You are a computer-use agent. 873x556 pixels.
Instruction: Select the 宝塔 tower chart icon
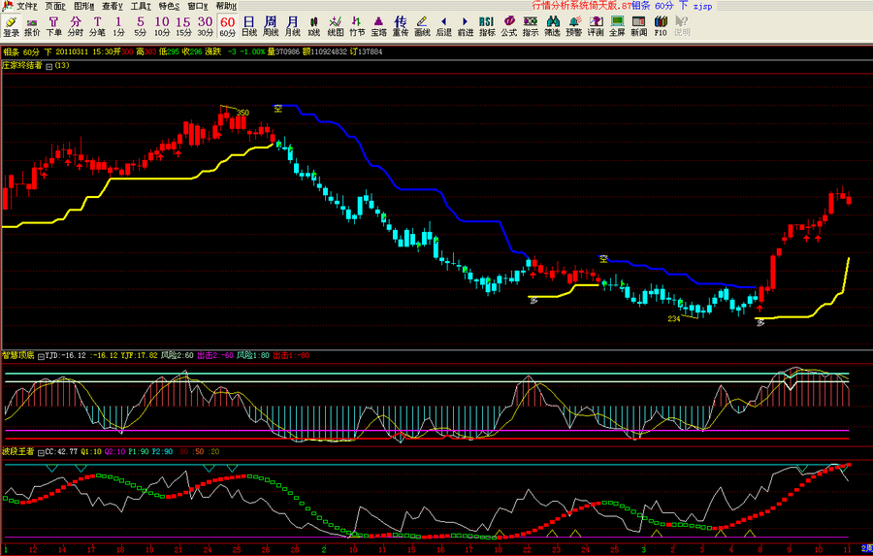click(x=378, y=25)
